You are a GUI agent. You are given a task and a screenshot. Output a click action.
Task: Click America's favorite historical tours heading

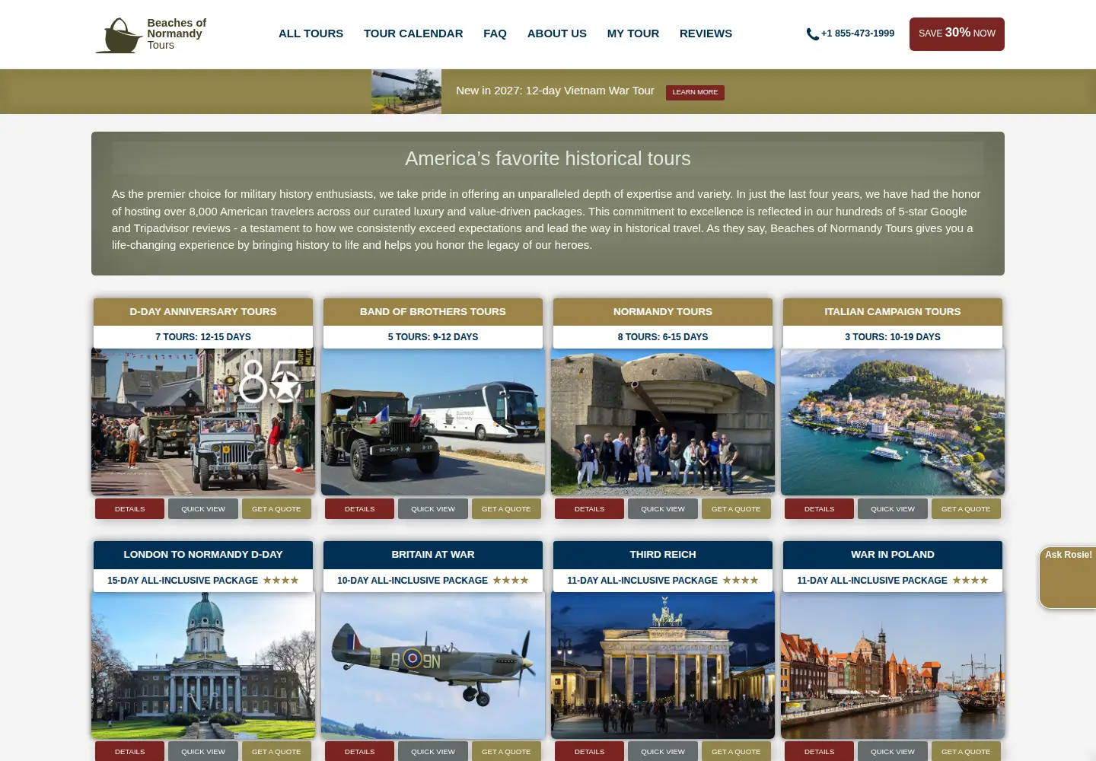[x=548, y=158]
